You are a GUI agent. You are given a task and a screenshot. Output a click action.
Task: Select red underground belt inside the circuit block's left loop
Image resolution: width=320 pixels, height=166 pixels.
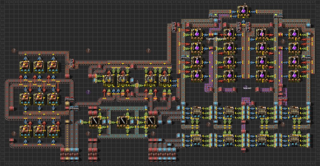pyautogui.click(x=12, y=108)
